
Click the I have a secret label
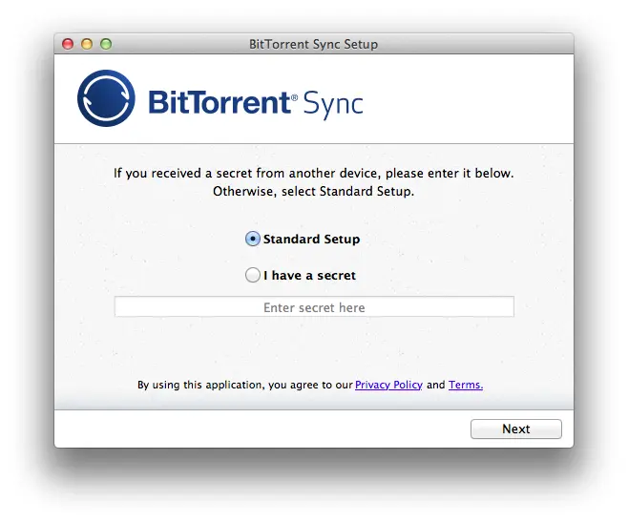(x=309, y=276)
